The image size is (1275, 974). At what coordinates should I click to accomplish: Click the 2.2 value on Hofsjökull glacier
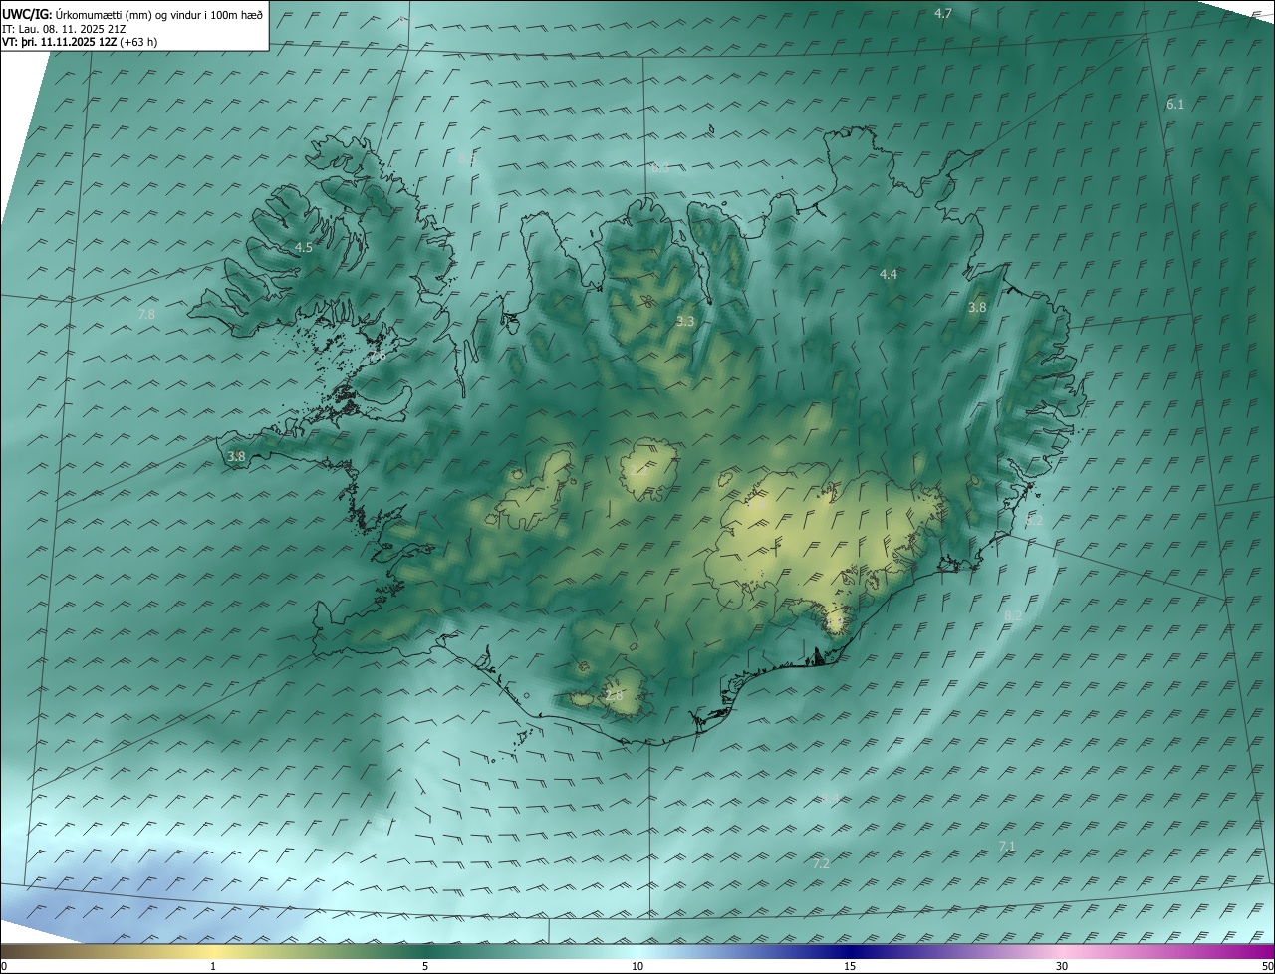click(x=637, y=470)
